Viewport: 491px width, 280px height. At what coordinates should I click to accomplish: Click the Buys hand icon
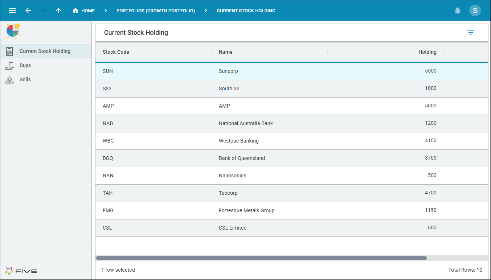pyautogui.click(x=9, y=65)
